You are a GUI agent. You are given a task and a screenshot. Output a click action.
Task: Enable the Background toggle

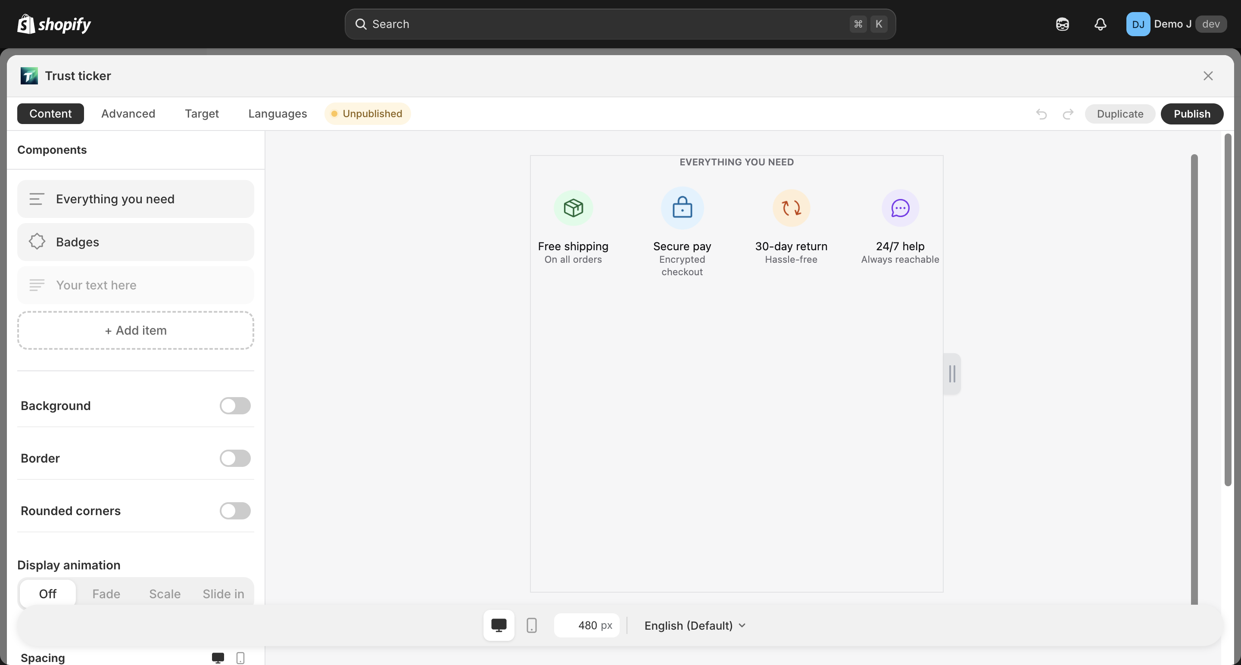point(235,406)
